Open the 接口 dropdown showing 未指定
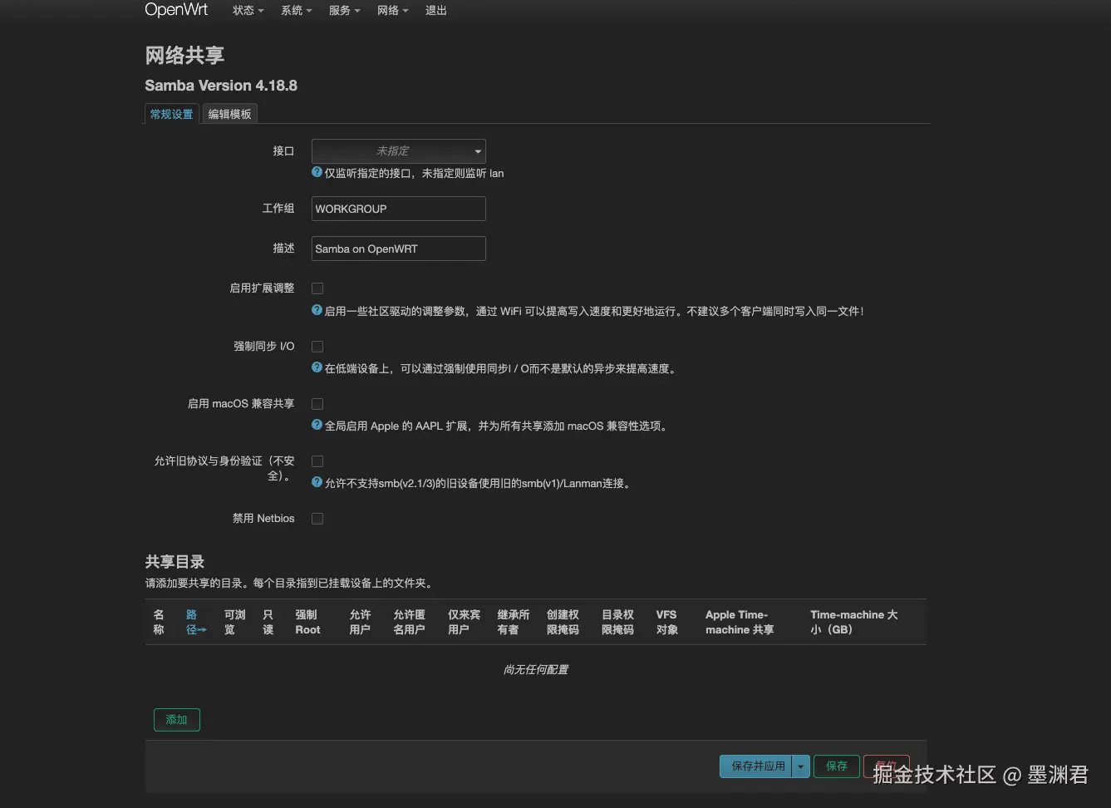 point(398,151)
